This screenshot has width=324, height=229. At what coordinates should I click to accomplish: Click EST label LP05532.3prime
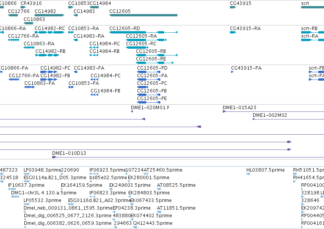tap(42, 200)
